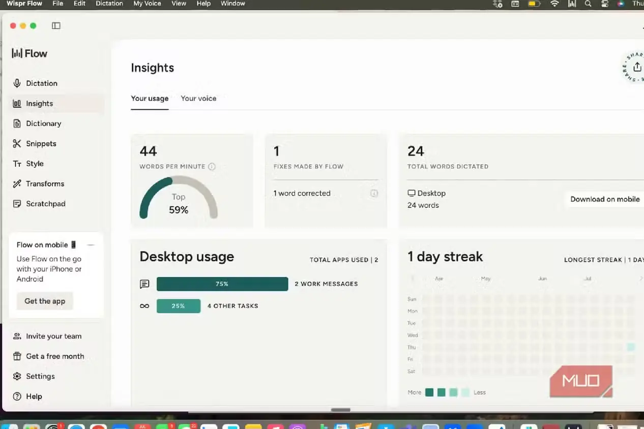
Task: Open Transforms via its wand icon
Action: [x=17, y=183]
